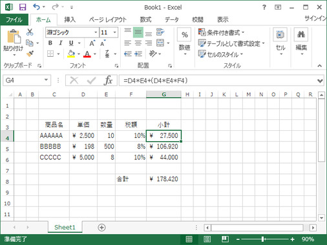Decrease indent
Image resolution: width=327 pixels, height=245 pixels.
click(x=127, y=54)
